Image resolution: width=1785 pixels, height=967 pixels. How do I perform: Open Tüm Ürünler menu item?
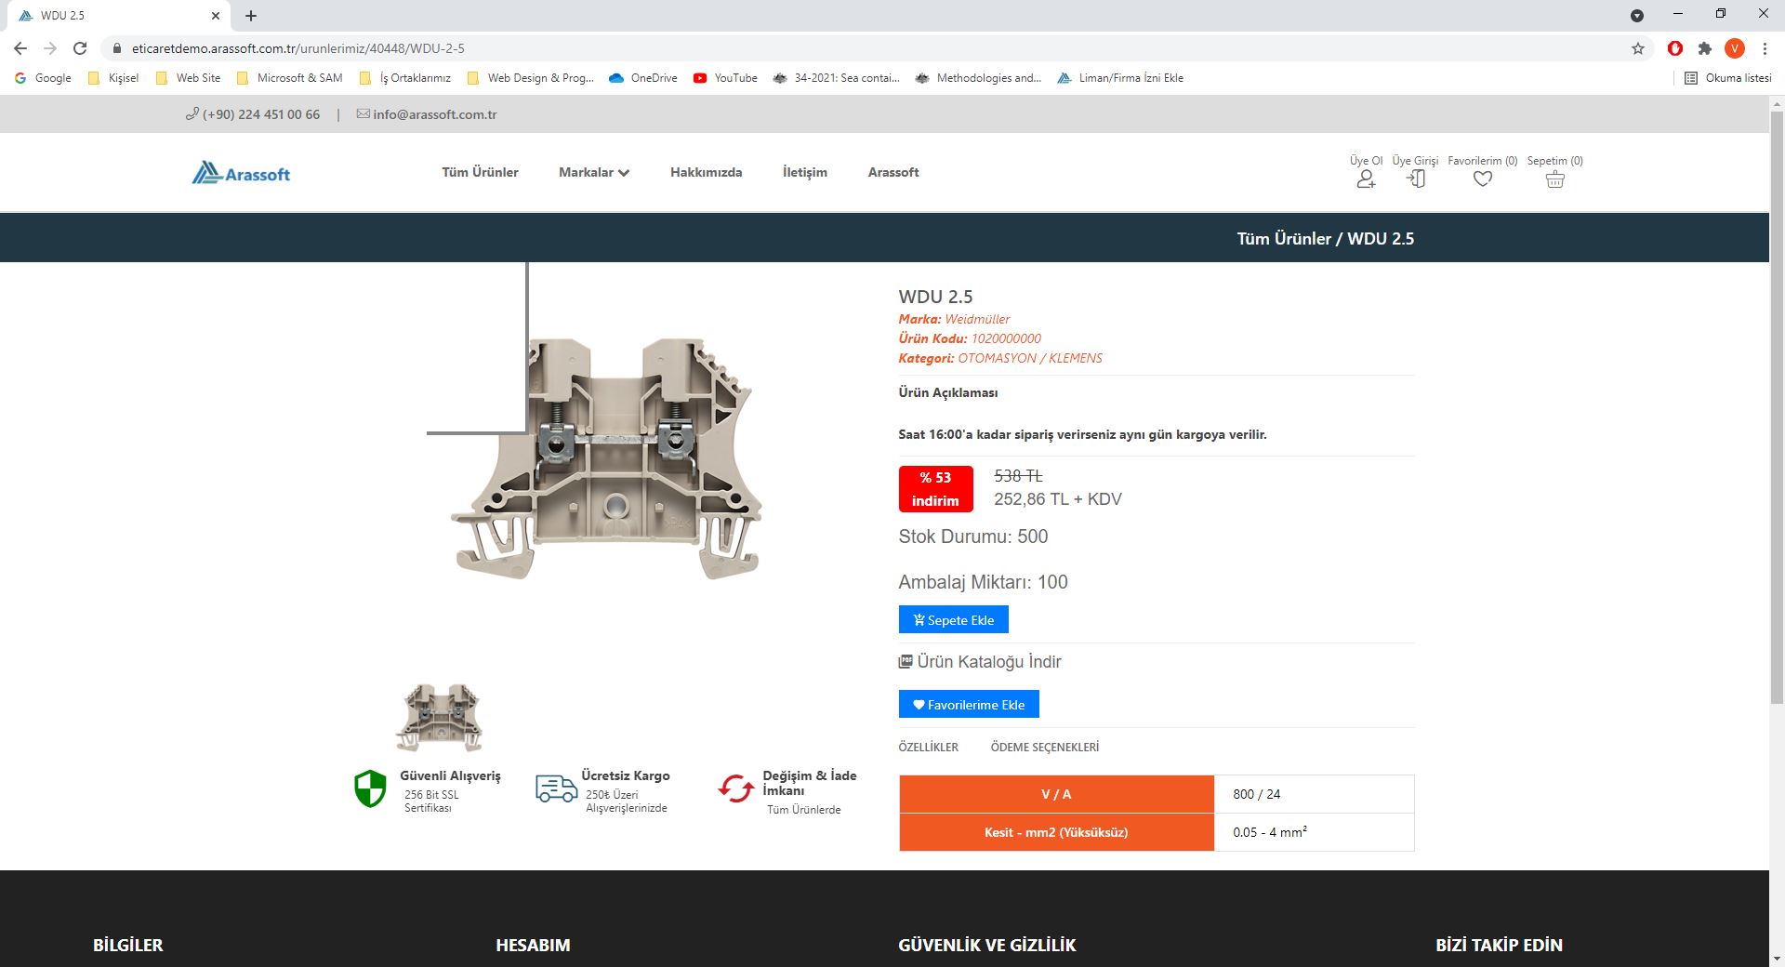pyautogui.click(x=480, y=172)
